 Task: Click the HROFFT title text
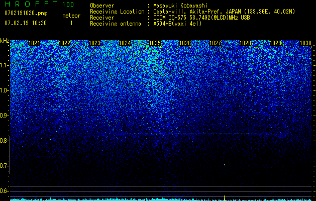point(31,4)
